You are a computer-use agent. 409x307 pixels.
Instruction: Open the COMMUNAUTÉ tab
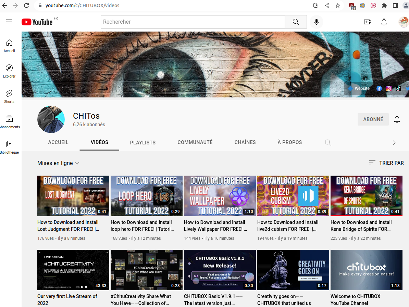[195, 142]
